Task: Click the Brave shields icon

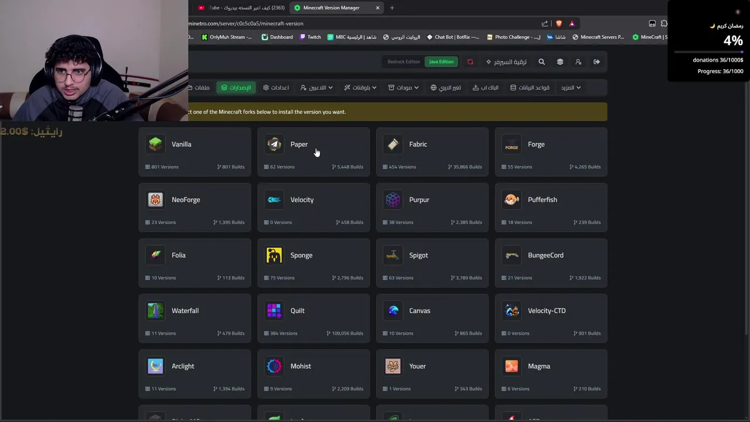Action: (x=558, y=23)
